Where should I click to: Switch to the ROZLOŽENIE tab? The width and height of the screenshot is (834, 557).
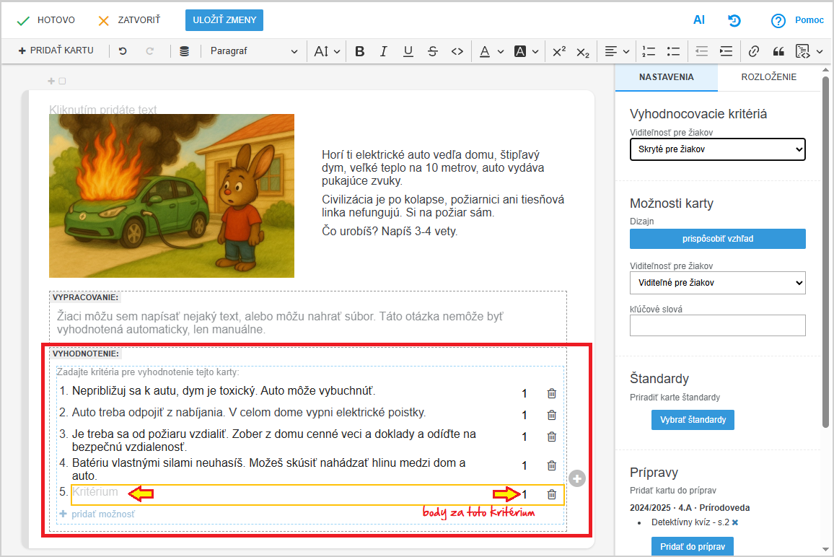point(768,77)
